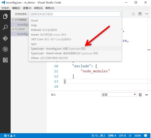Open the editor more actions (…) menu
This screenshot has height=138, width=151.
click(x=147, y=14)
